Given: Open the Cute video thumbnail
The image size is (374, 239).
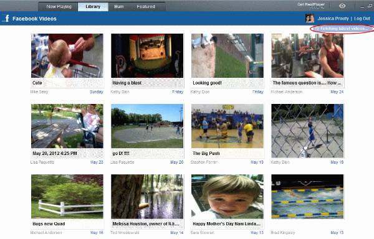Looking at the screenshot, I should [67, 55].
